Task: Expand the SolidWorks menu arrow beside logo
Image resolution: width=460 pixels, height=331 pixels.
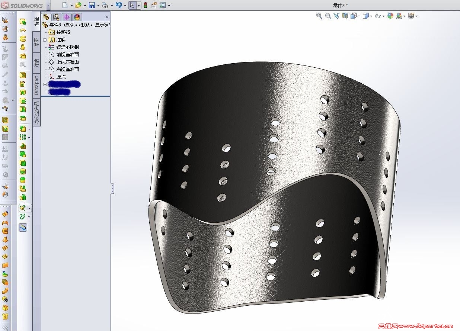Action: click(48, 6)
